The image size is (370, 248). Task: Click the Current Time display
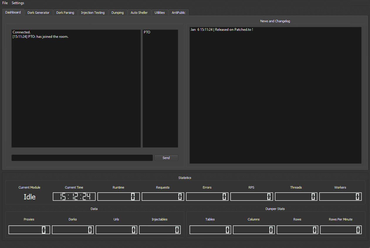74,196
